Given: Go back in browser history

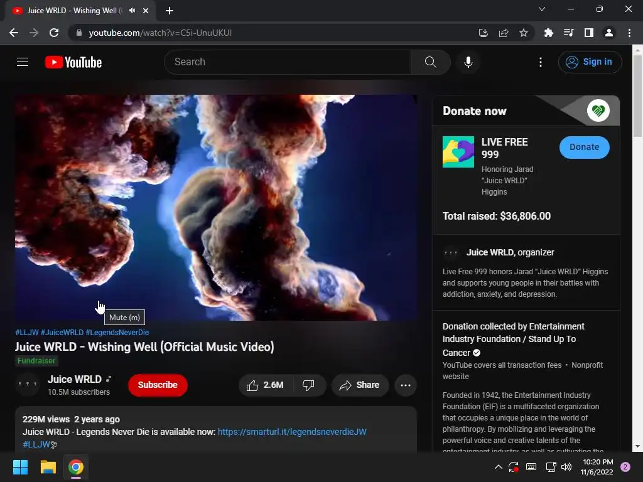Looking at the screenshot, I should tap(14, 33).
